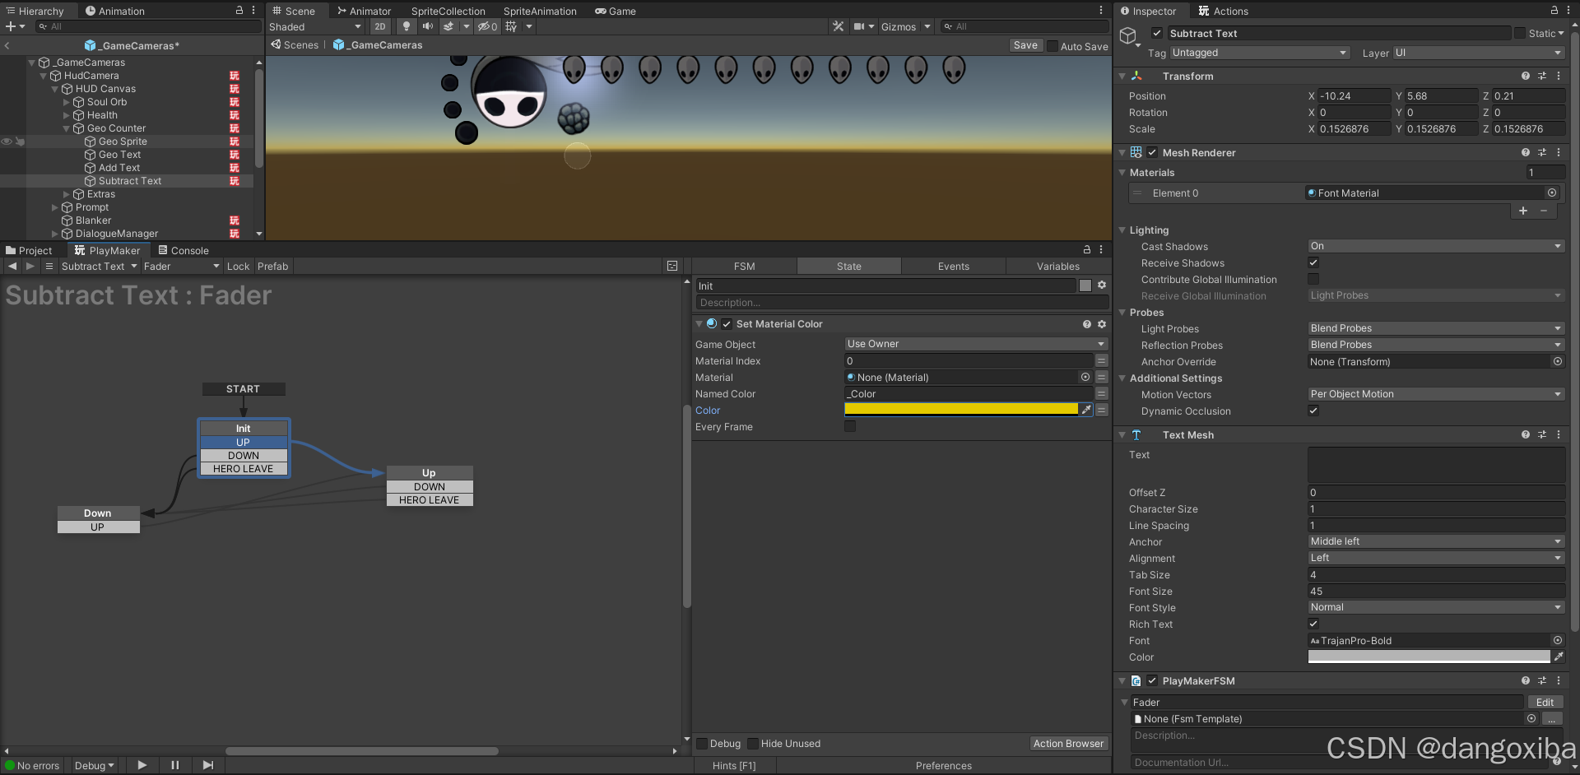Image resolution: width=1580 pixels, height=775 pixels.
Task: Expand the Soul Orb tree item
Action: (x=67, y=102)
